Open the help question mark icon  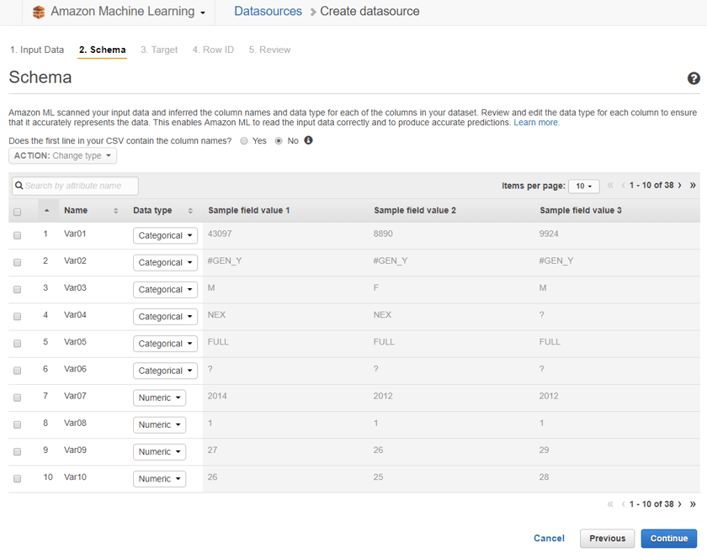point(694,78)
